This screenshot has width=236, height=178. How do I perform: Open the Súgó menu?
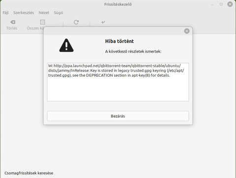(59, 13)
